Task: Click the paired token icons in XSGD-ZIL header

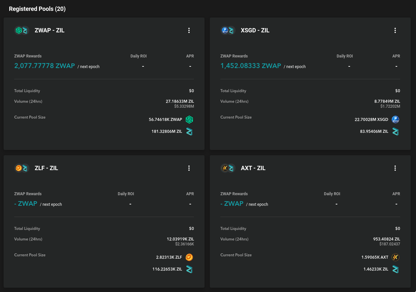Action: [228, 30]
